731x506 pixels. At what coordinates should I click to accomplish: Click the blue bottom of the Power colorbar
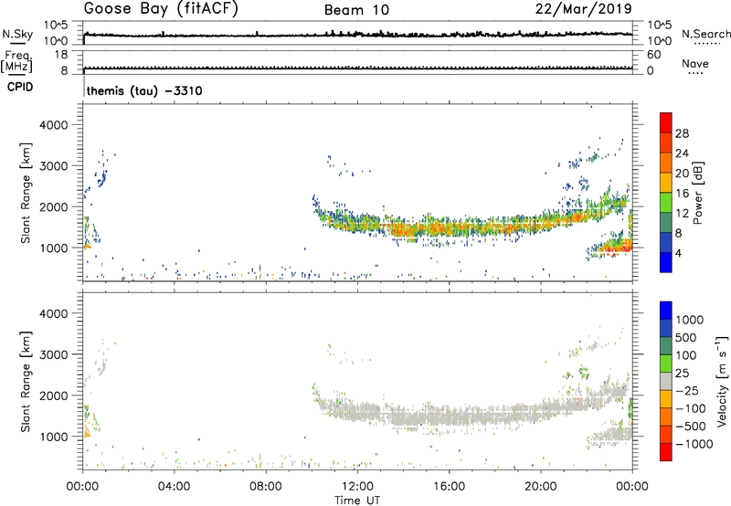[x=666, y=263]
